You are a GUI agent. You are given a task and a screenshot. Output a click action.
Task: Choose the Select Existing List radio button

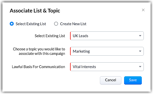[x=12, y=24]
